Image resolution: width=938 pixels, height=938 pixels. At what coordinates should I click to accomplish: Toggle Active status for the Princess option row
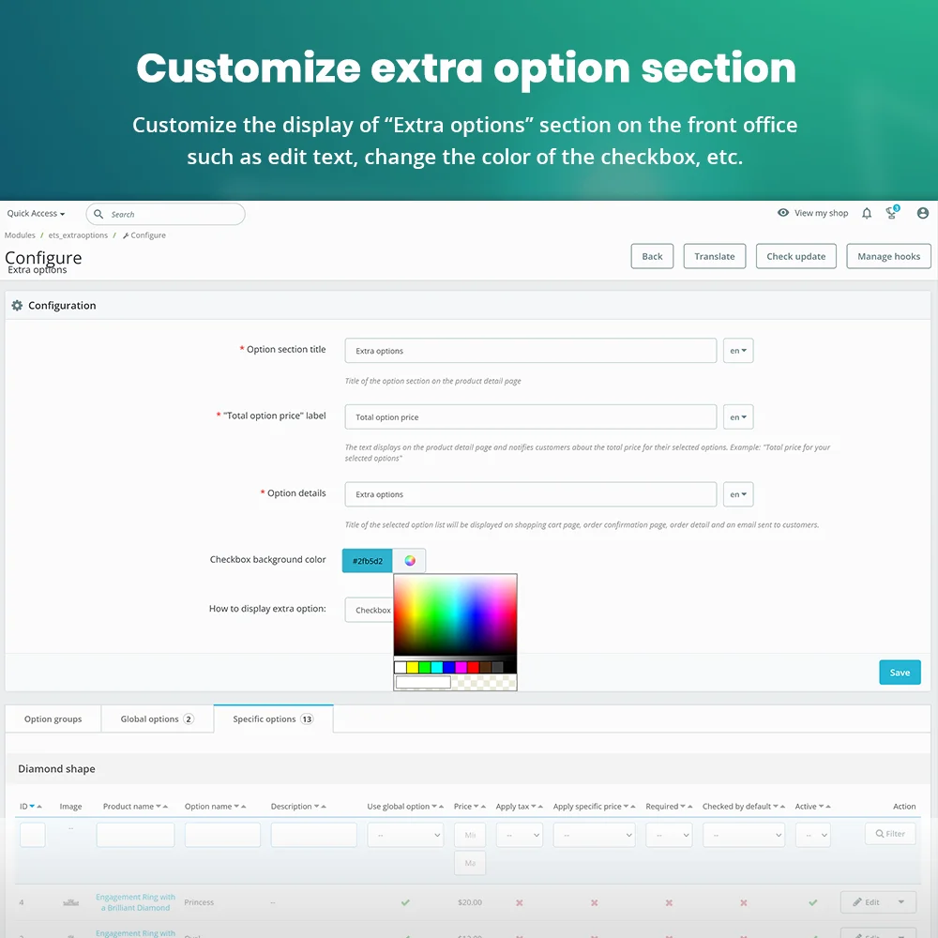(812, 901)
